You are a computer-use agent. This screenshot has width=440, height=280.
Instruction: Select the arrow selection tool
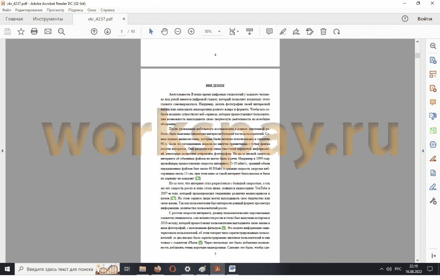tap(151, 31)
